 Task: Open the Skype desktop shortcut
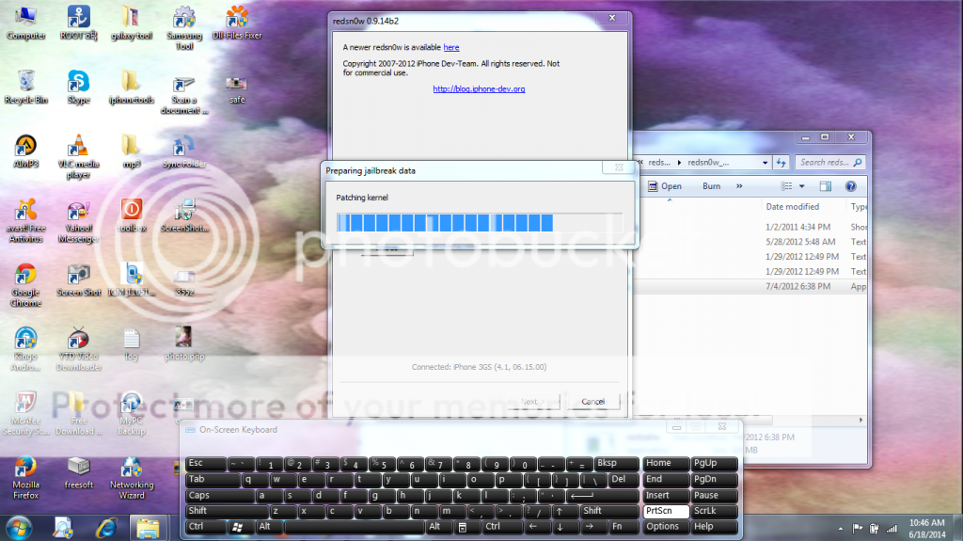click(x=78, y=82)
